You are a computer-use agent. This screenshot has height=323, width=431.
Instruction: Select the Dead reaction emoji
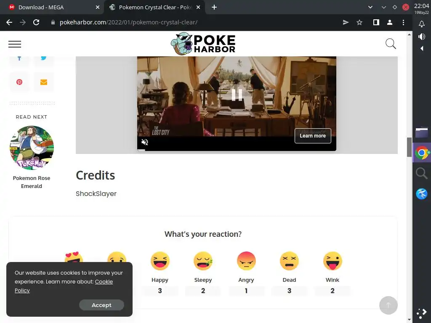coord(289,261)
